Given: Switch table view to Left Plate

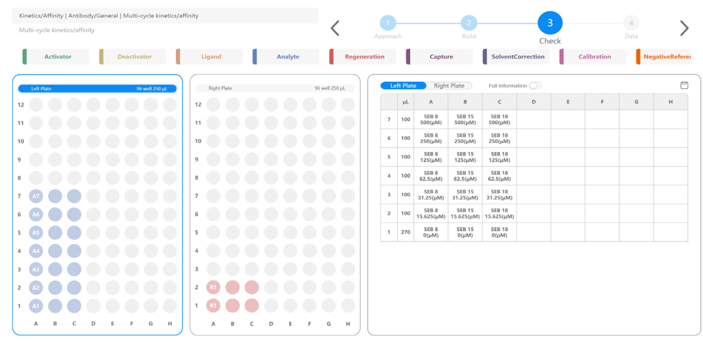Looking at the screenshot, I should pyautogui.click(x=403, y=86).
